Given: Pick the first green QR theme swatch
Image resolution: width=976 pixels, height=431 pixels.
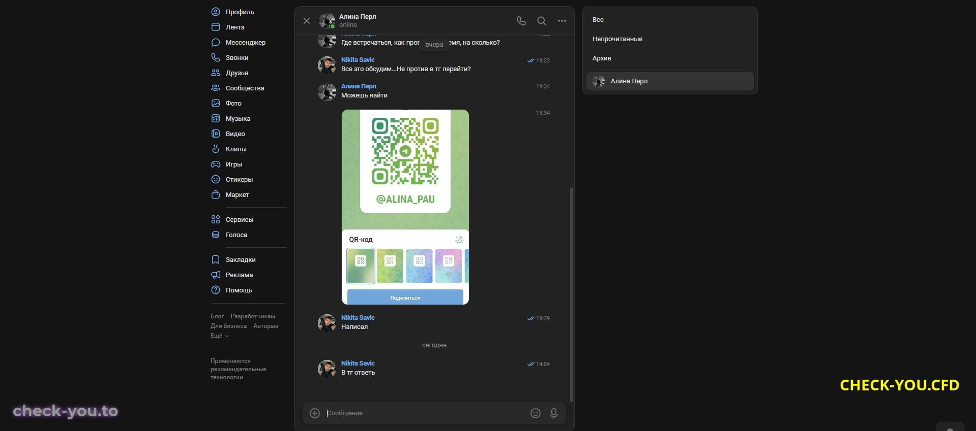Looking at the screenshot, I should pos(361,266).
